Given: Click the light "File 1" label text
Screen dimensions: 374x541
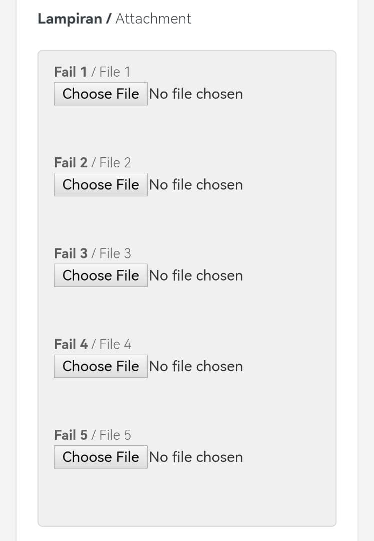Looking at the screenshot, I should [x=115, y=72].
